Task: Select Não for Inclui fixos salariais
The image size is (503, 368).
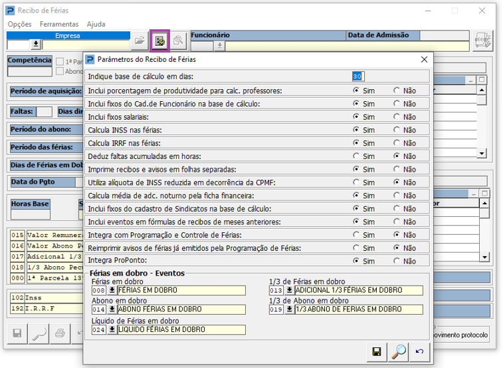Action: click(x=397, y=116)
